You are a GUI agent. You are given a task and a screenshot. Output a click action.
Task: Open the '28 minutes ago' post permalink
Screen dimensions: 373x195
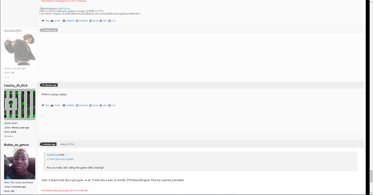pyautogui.click(x=49, y=85)
